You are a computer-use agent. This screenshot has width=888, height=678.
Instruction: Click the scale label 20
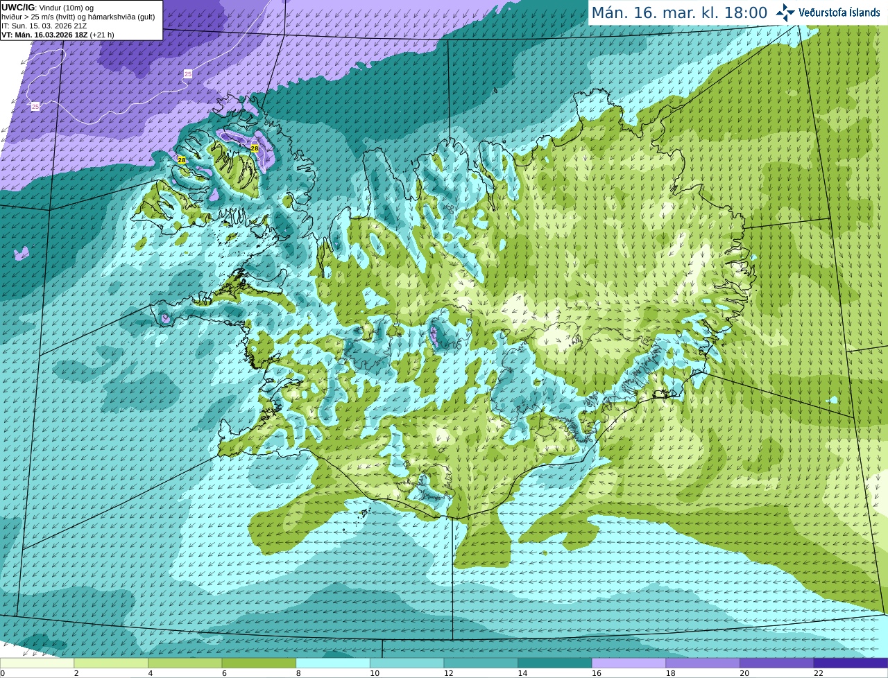(x=744, y=673)
